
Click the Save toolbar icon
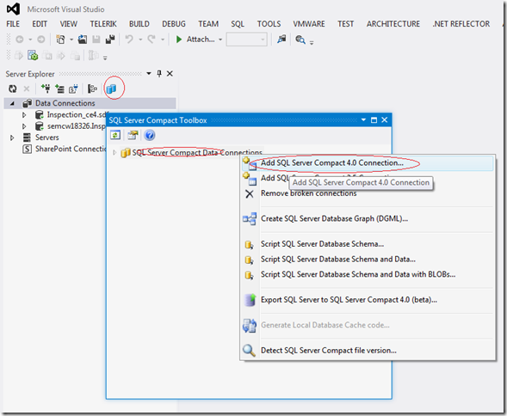(96, 40)
